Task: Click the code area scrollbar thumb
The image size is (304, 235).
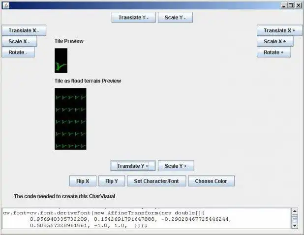Action: coord(295,219)
